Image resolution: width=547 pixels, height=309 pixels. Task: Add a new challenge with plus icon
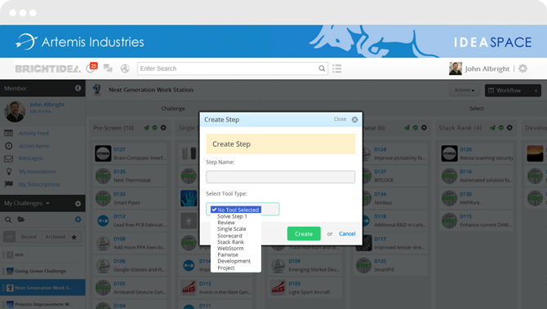78,219
